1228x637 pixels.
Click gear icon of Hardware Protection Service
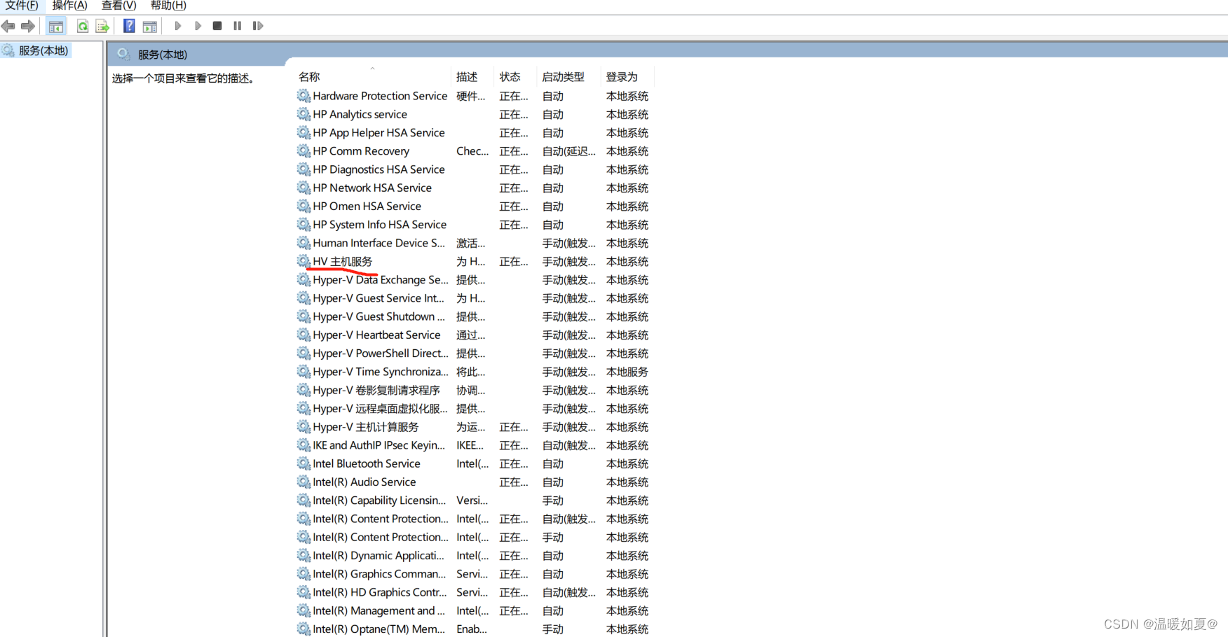tap(303, 96)
